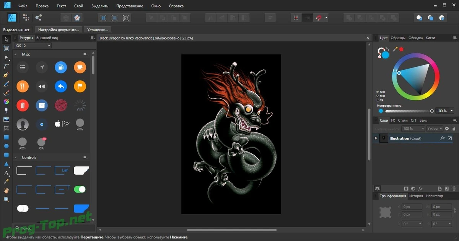Select the Rectangle shape tool
This screenshot has height=241, width=459.
6,137
